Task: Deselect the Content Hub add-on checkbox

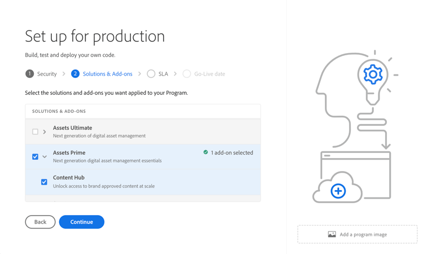Action: [44, 182]
